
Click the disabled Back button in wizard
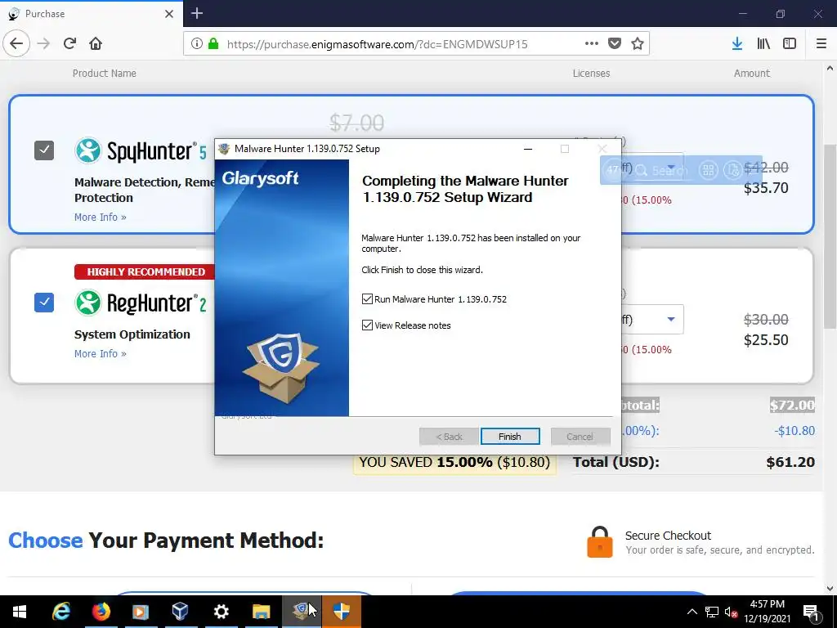click(449, 437)
